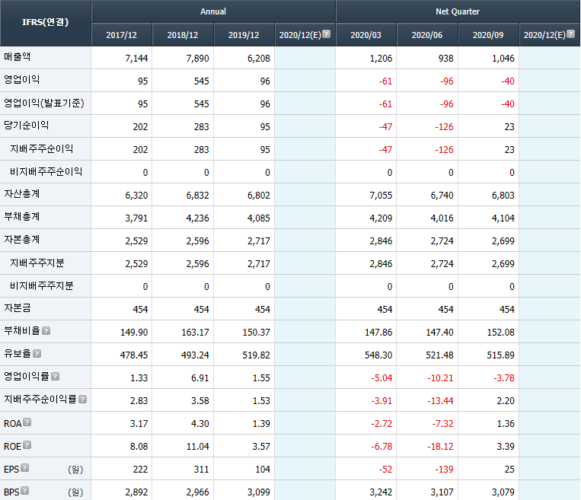Click the 152.08 debt ratio value

point(500,333)
